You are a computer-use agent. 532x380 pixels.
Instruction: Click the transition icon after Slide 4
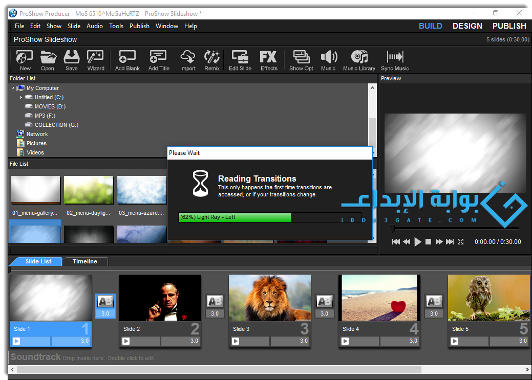[x=434, y=301]
